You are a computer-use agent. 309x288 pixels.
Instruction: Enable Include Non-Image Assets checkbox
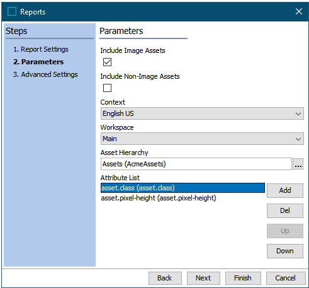point(107,88)
